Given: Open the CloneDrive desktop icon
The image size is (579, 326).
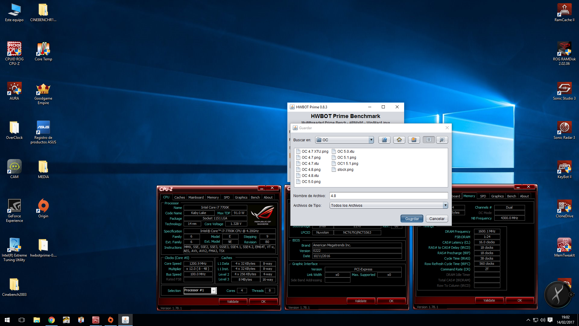Looking at the screenshot, I should click(x=565, y=208).
